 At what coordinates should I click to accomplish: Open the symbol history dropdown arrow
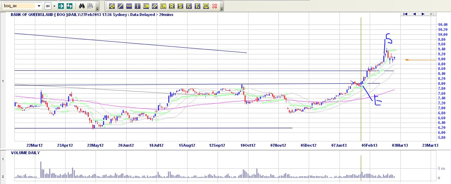39,6
